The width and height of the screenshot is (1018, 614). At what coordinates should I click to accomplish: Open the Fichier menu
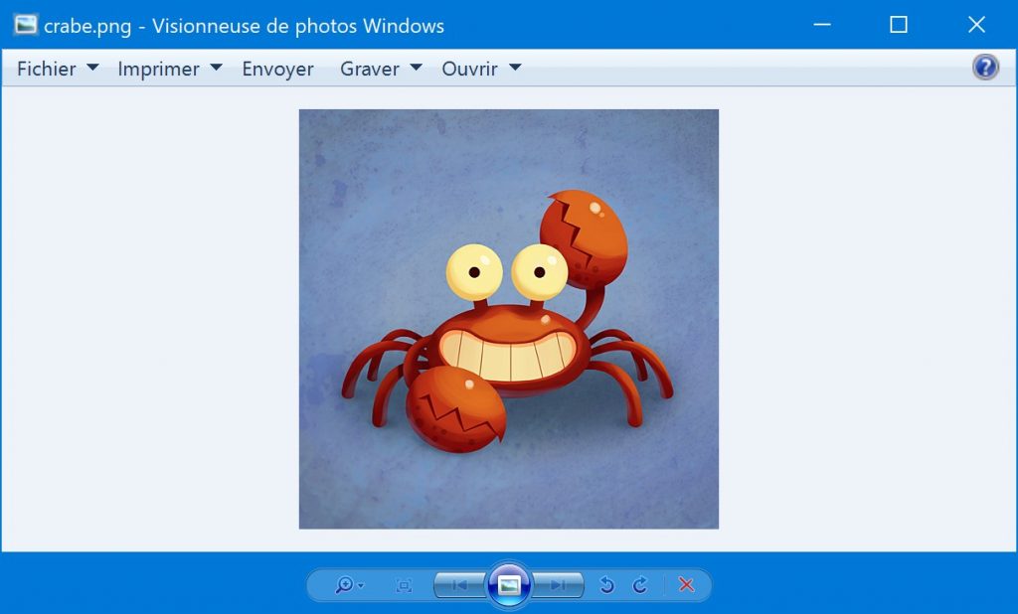46,69
